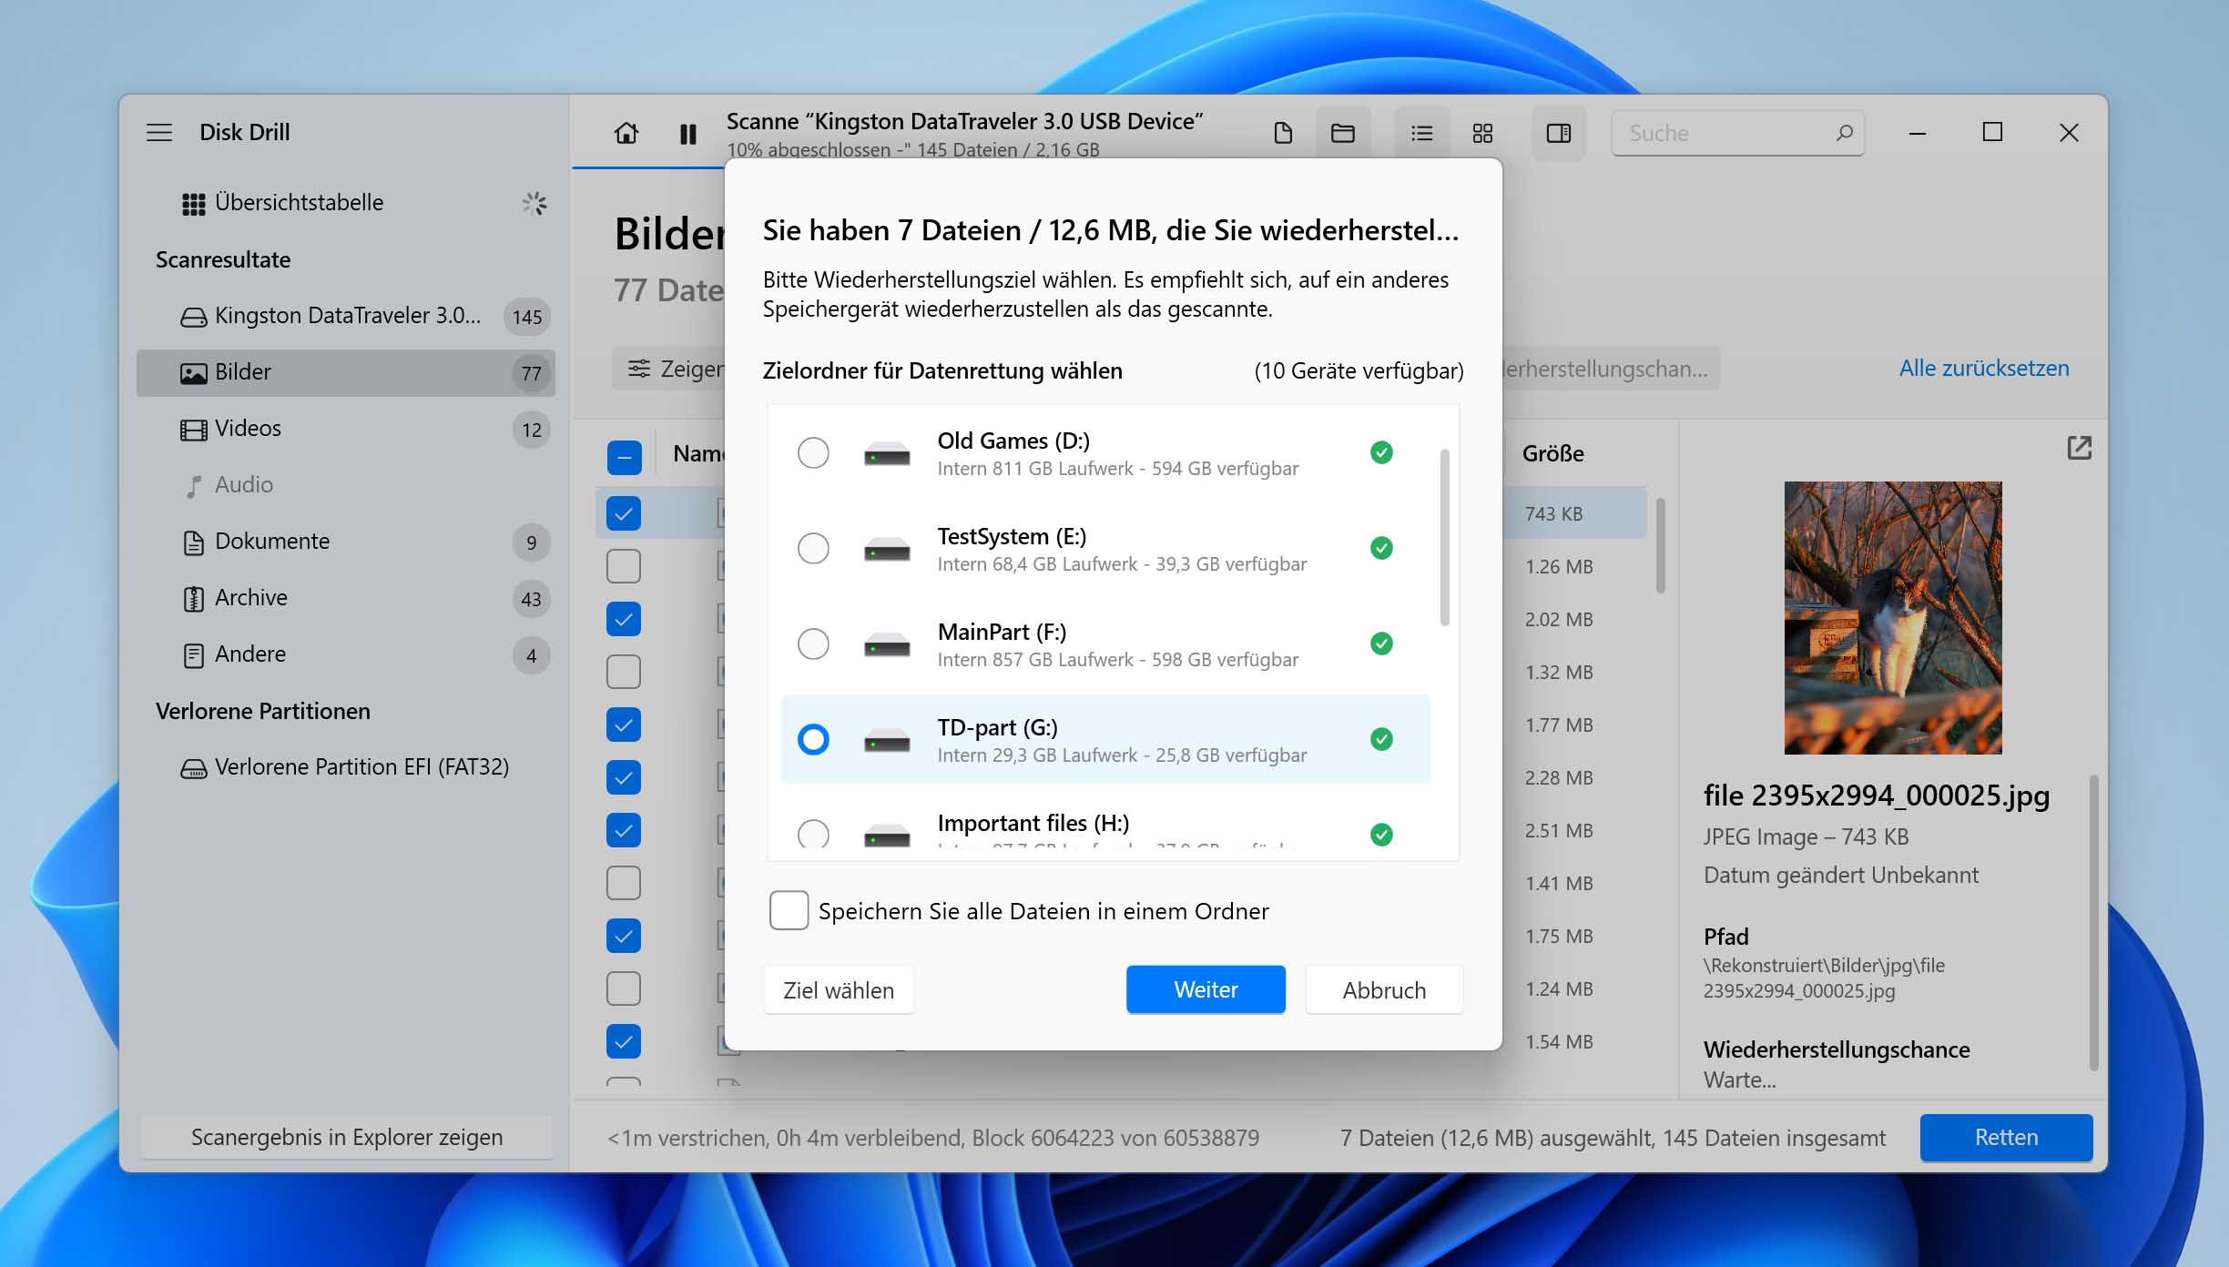Open Videos category in sidebar
Image resolution: width=2229 pixels, height=1267 pixels.
point(346,429)
